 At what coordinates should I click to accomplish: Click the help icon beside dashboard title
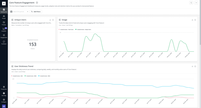37,3
